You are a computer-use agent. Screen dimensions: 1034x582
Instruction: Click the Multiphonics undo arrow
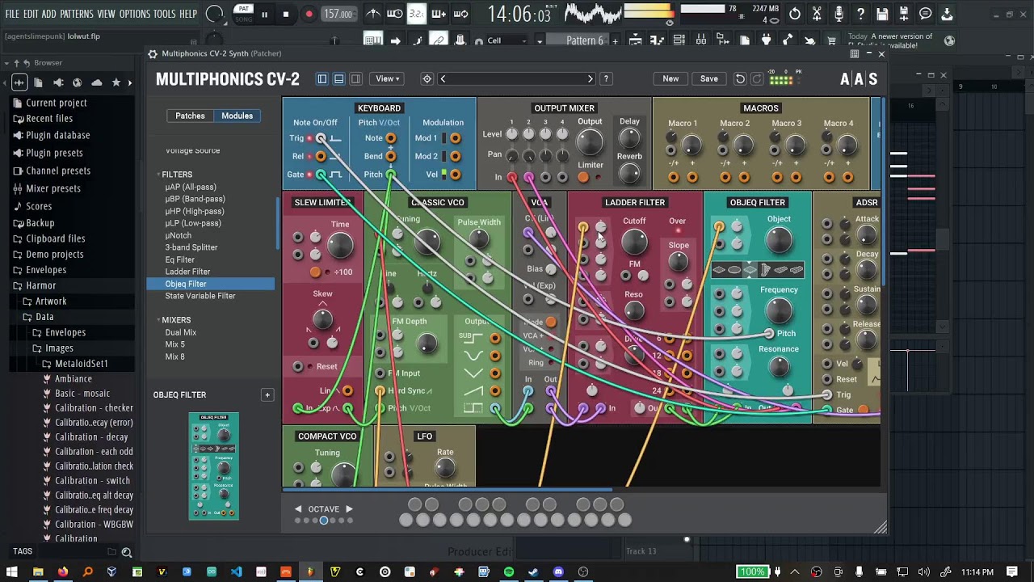tap(740, 78)
